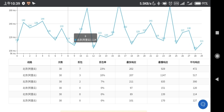Tap the battery indicator icon
Screen dimensions: 224x112
pos(198,3)
